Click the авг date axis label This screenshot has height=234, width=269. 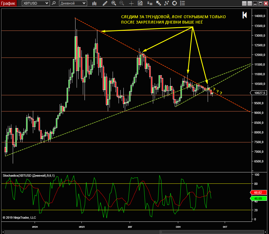130,227
